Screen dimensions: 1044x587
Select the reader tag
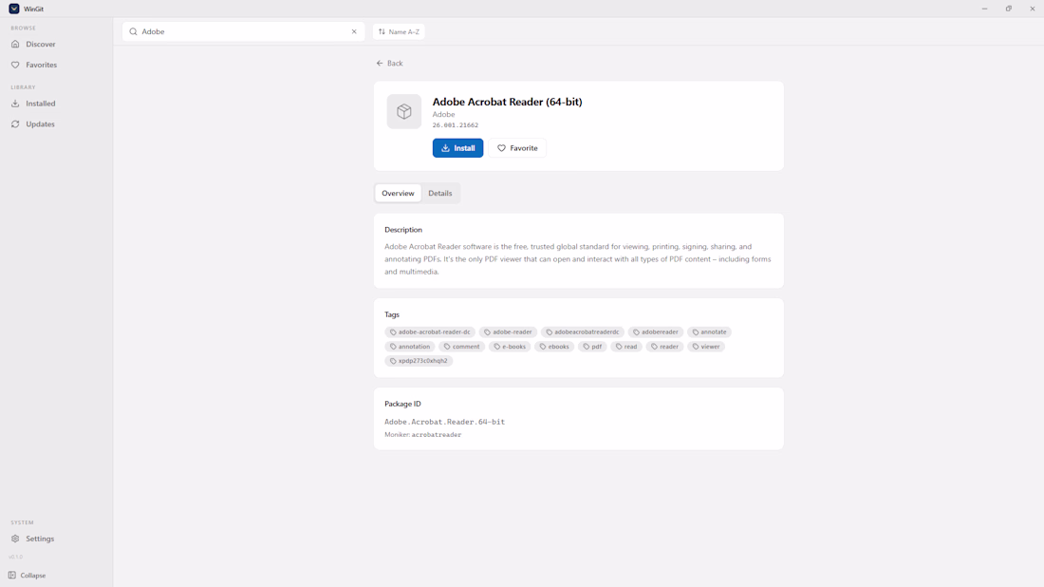[x=664, y=347]
